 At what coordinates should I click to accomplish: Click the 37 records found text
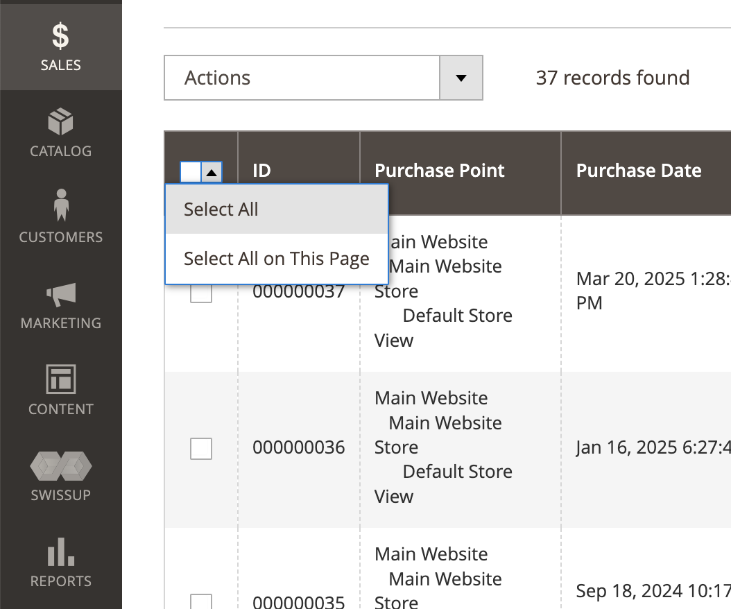(x=612, y=78)
